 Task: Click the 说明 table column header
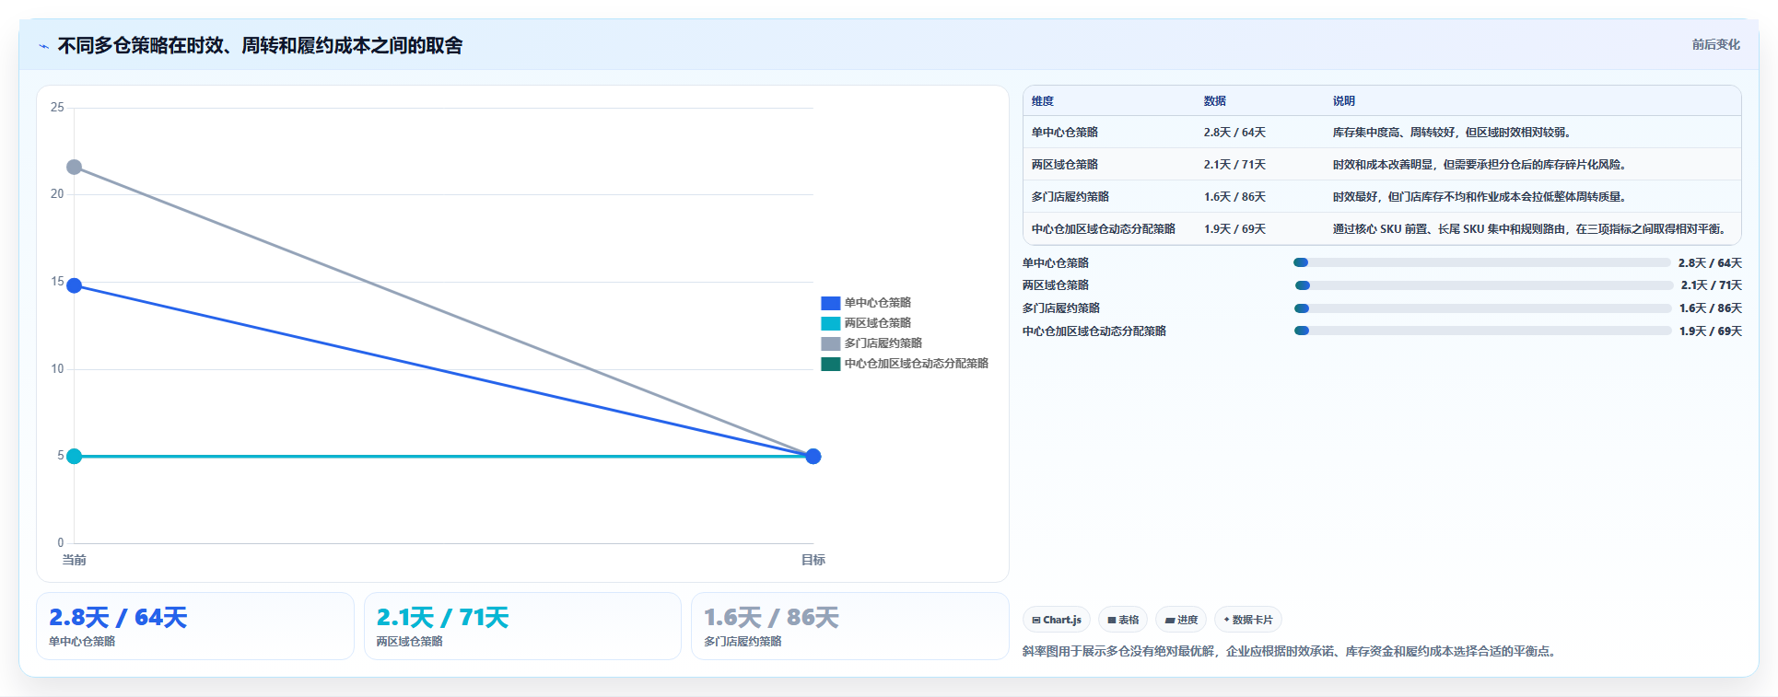1343,101
